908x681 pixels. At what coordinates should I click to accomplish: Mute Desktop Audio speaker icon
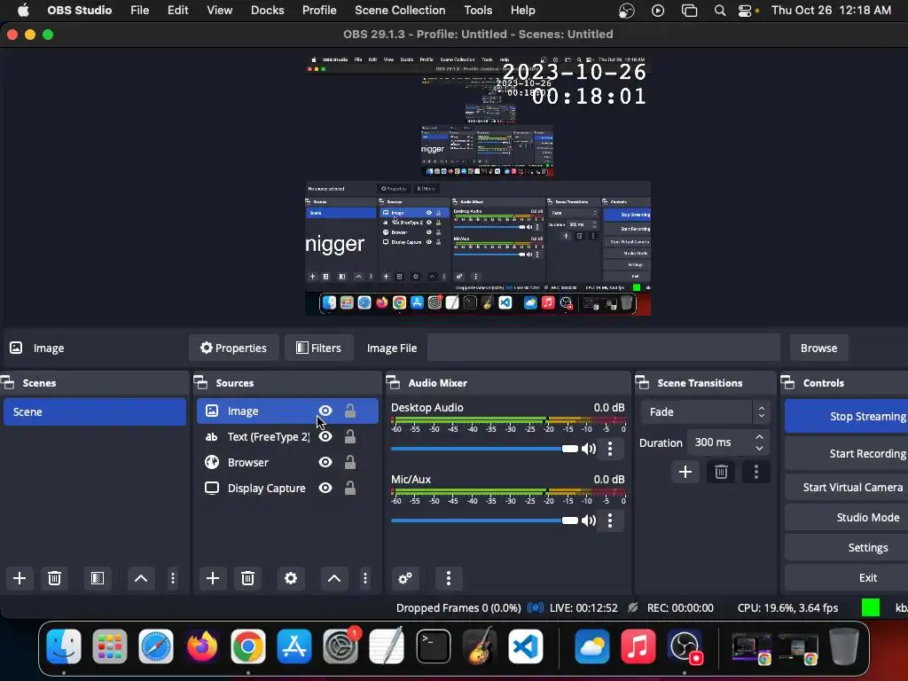[589, 449]
